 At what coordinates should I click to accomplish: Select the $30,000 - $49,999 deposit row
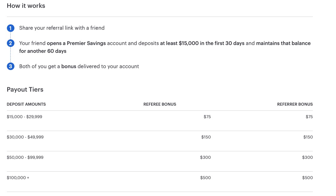(25, 137)
